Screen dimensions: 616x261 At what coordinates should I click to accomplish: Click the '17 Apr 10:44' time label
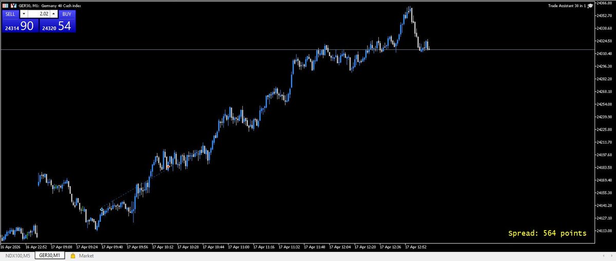click(x=214, y=247)
